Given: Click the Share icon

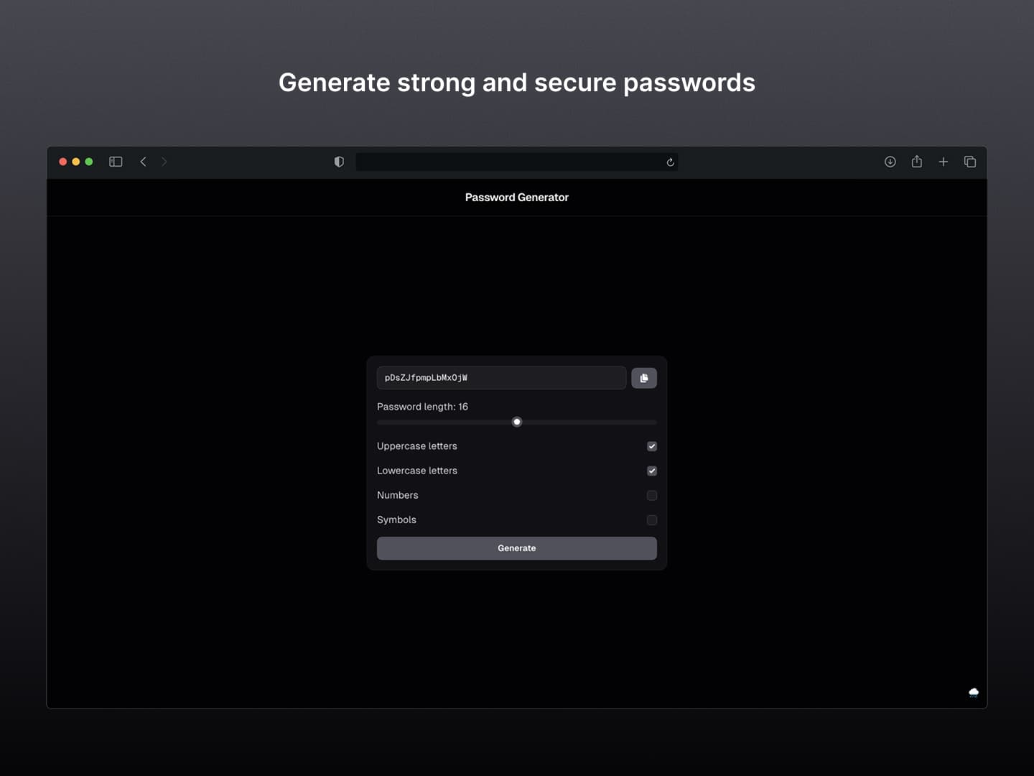Looking at the screenshot, I should tap(916, 162).
